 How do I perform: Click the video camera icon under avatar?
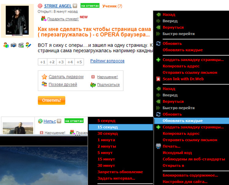tap(21, 45)
